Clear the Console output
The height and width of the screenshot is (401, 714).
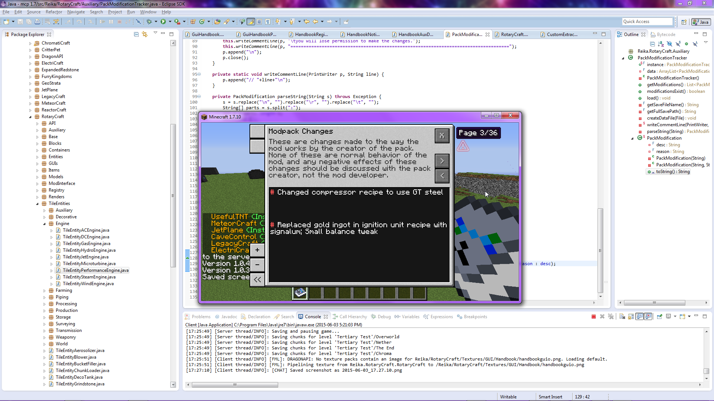[622, 317]
